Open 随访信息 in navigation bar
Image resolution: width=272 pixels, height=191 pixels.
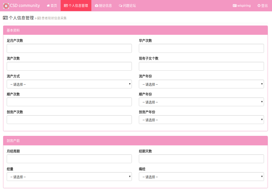[103, 6]
